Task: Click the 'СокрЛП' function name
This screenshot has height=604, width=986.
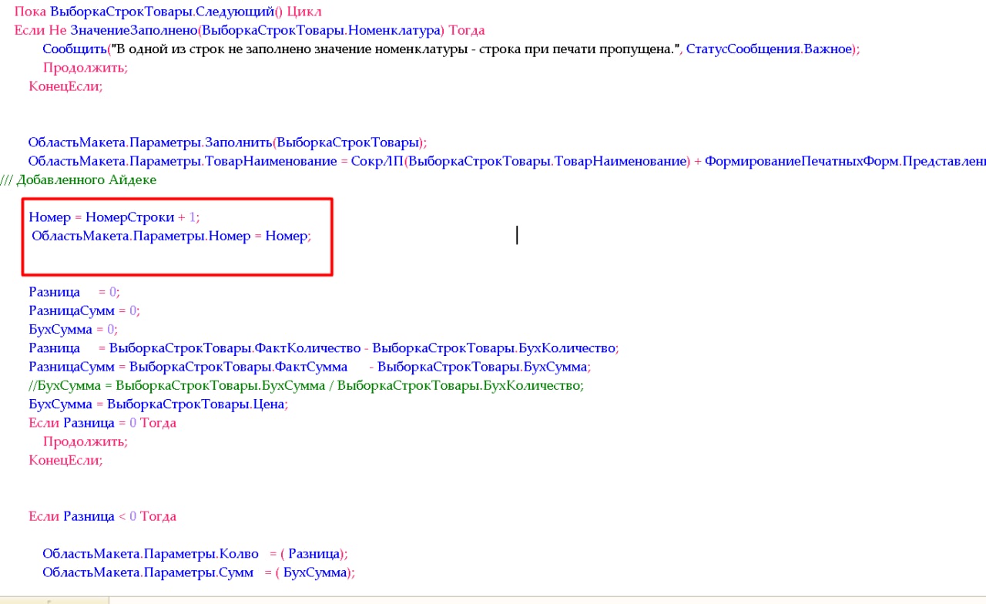Action: [377, 161]
